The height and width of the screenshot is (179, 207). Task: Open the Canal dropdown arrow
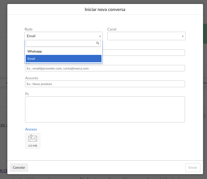[183, 36]
